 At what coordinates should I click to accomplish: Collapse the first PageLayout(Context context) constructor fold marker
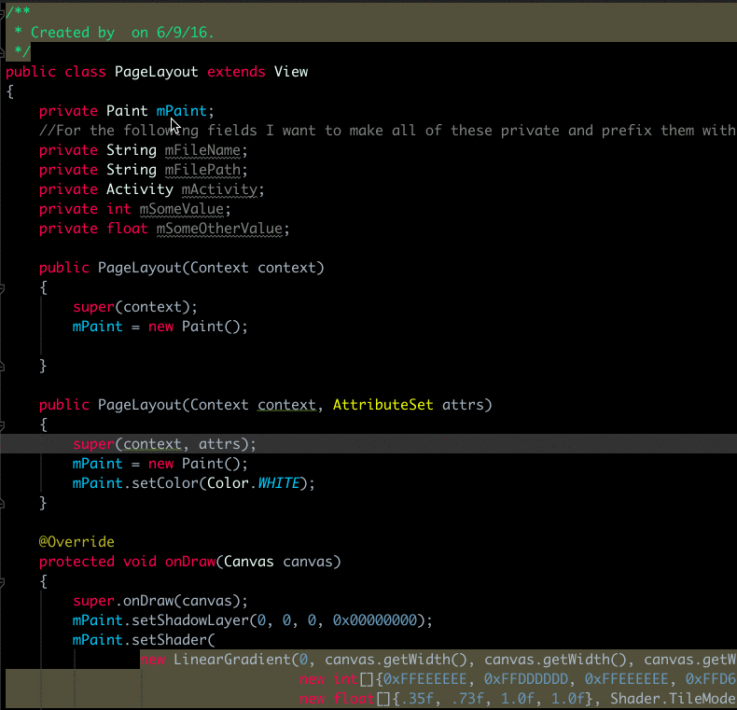coord(2,288)
